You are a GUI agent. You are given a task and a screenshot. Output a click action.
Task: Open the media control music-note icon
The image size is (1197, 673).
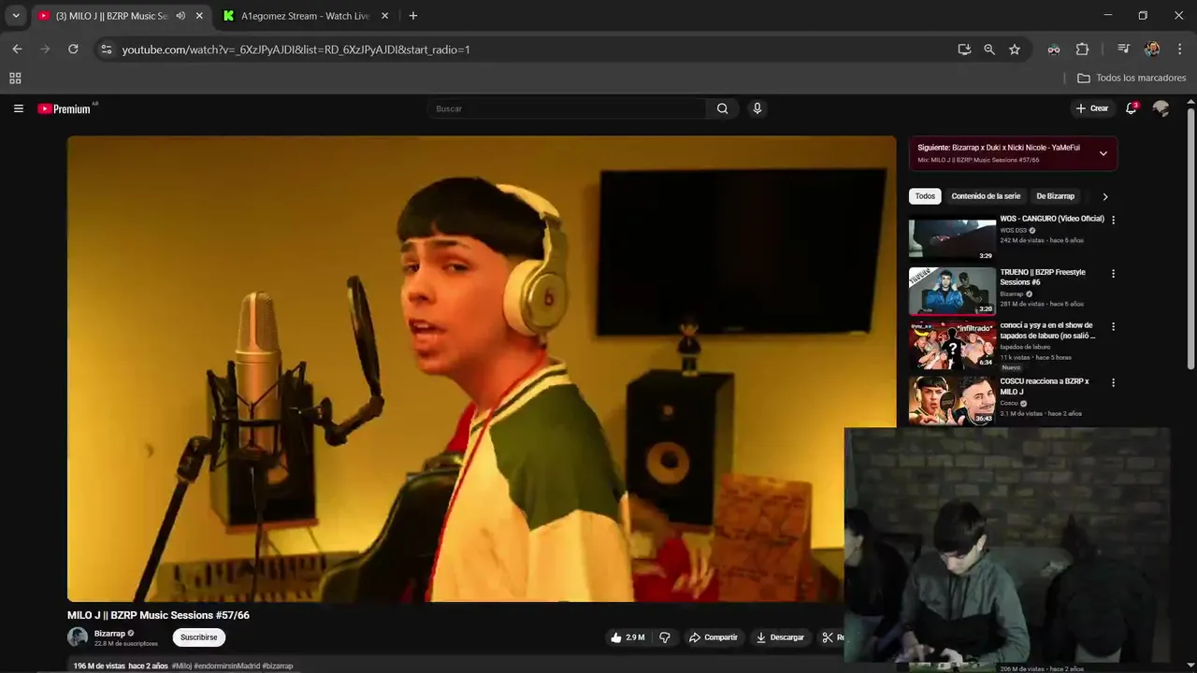1123,50
